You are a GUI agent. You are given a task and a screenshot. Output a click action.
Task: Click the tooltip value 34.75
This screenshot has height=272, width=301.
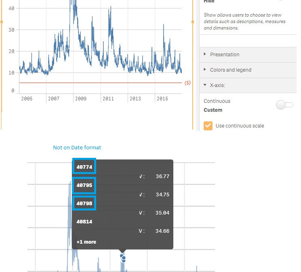162,194
